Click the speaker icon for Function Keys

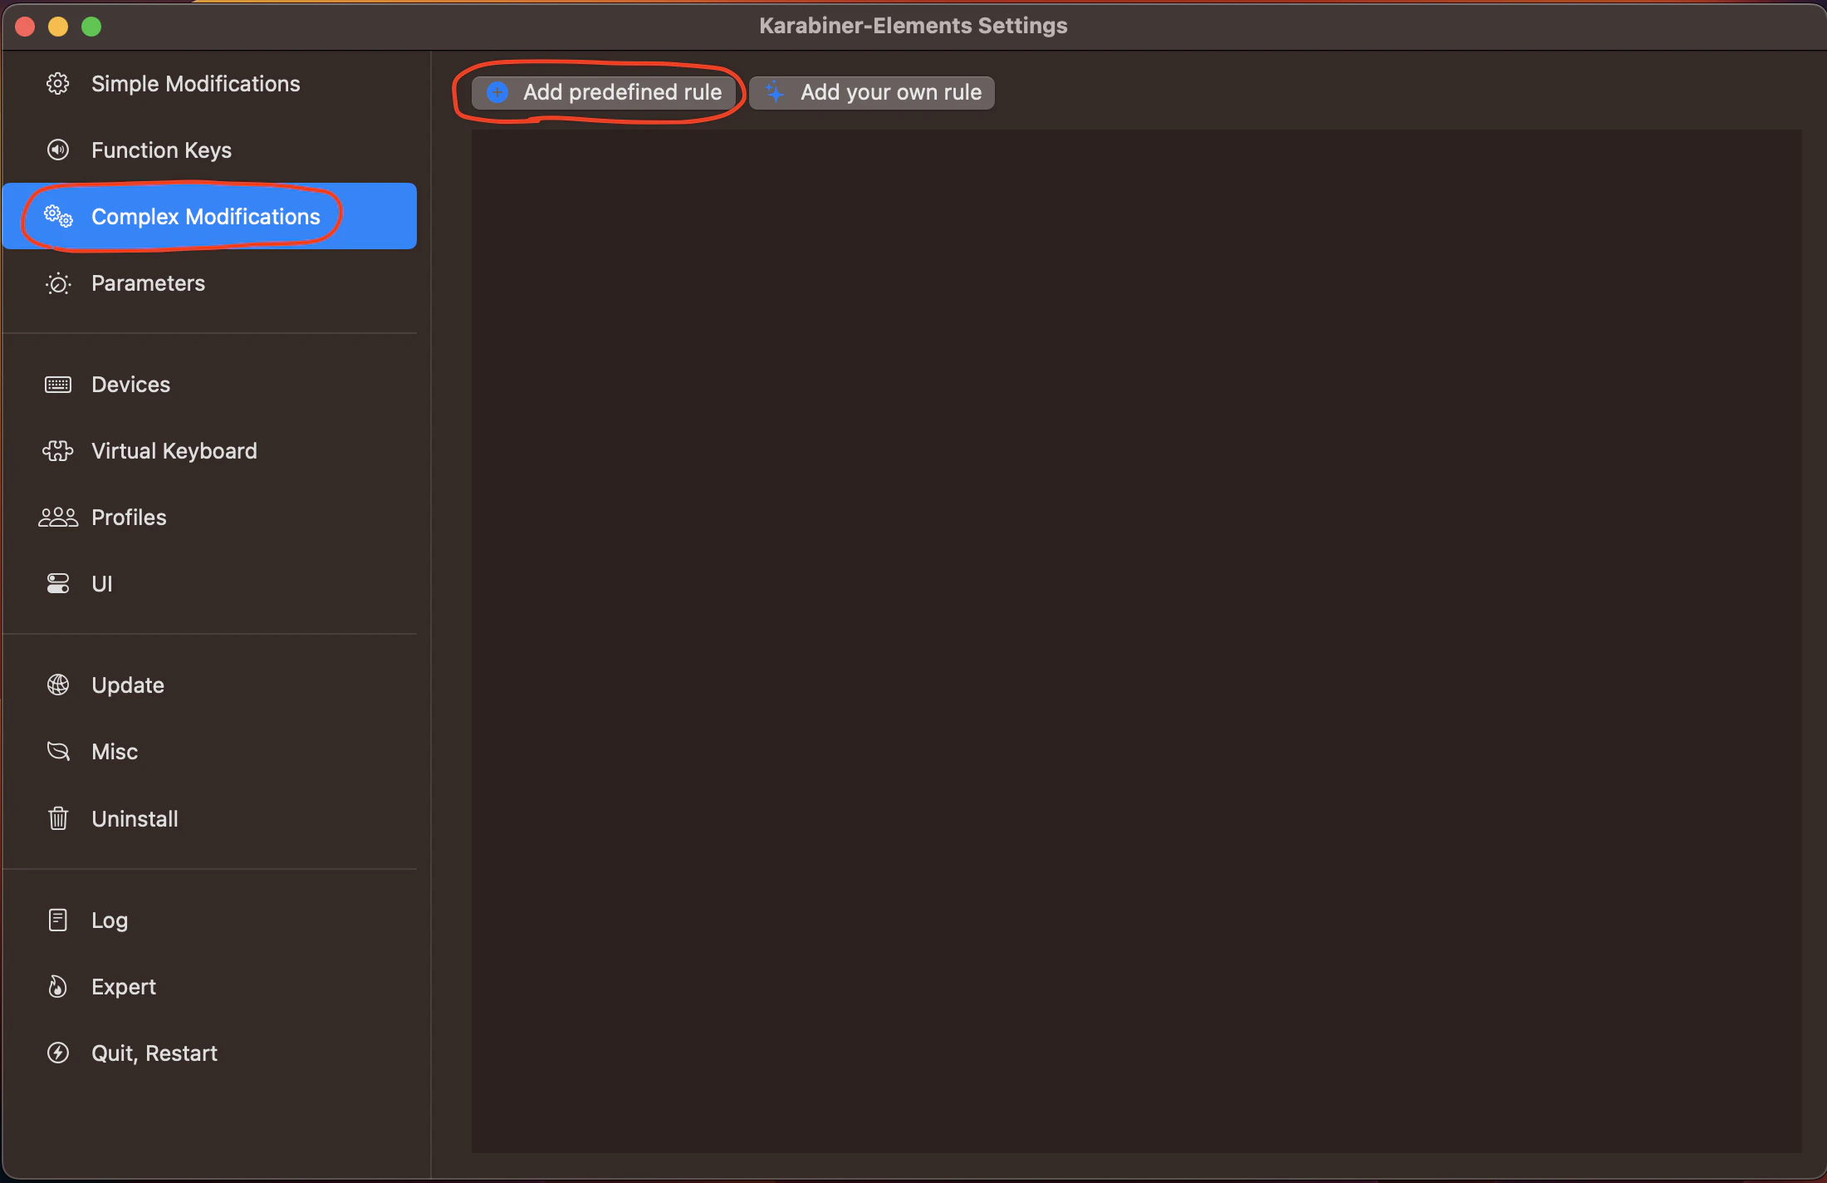[57, 150]
